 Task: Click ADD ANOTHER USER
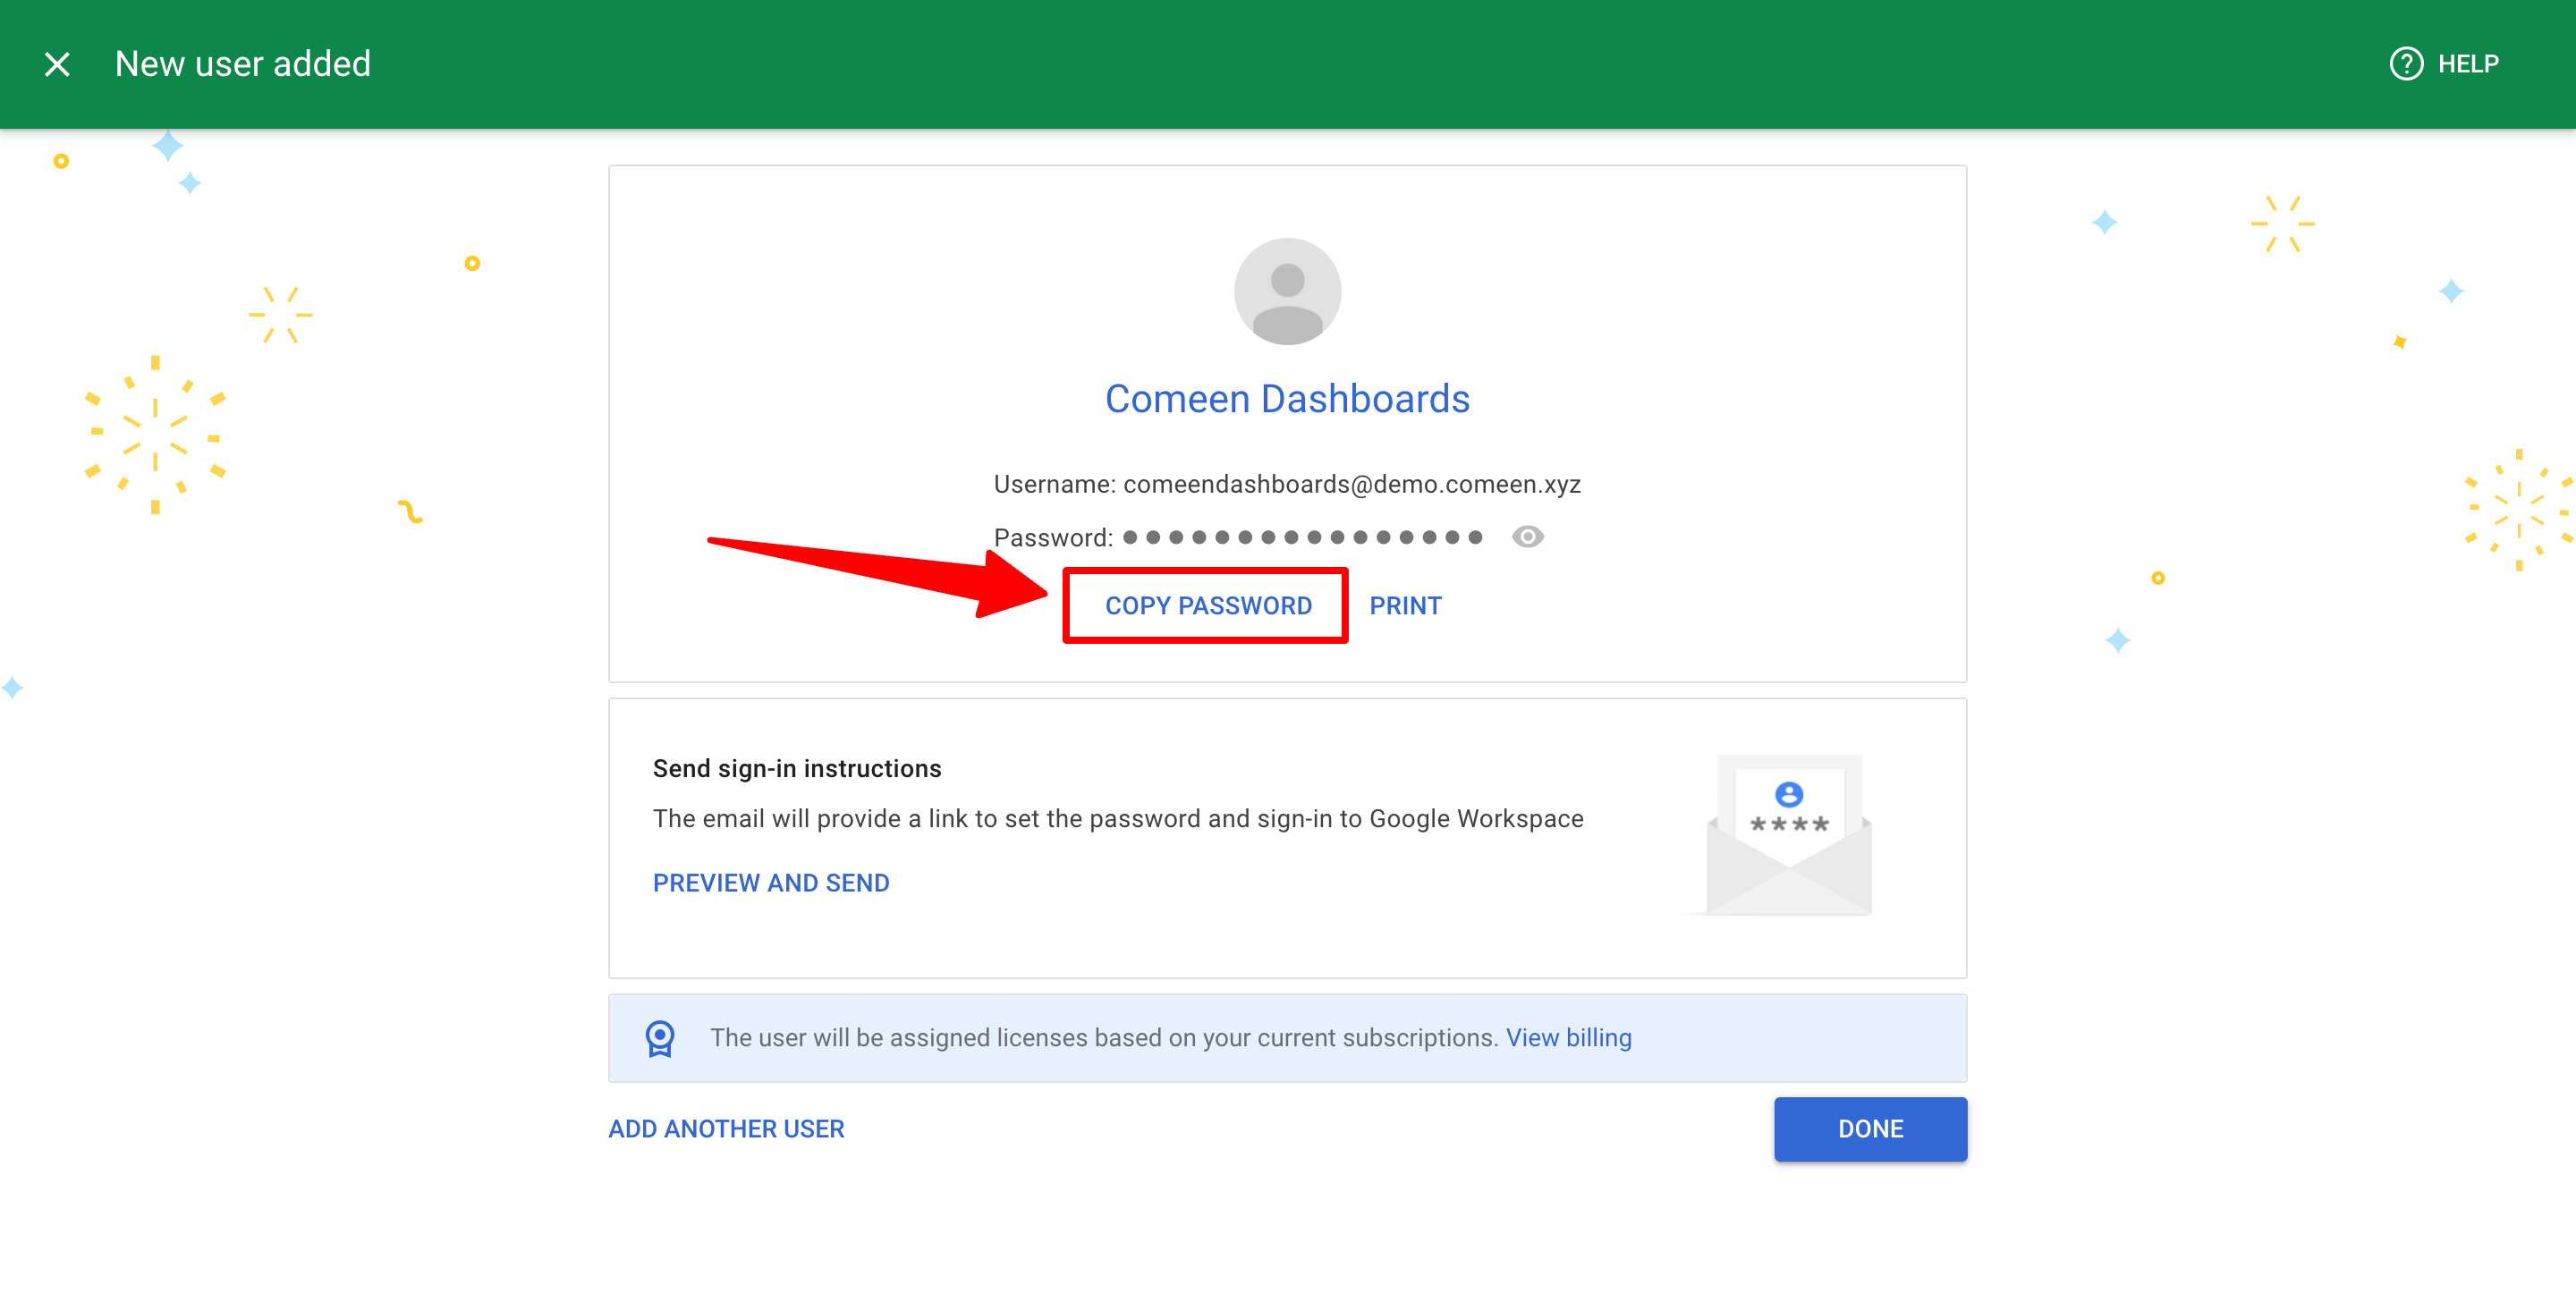pyautogui.click(x=726, y=1129)
